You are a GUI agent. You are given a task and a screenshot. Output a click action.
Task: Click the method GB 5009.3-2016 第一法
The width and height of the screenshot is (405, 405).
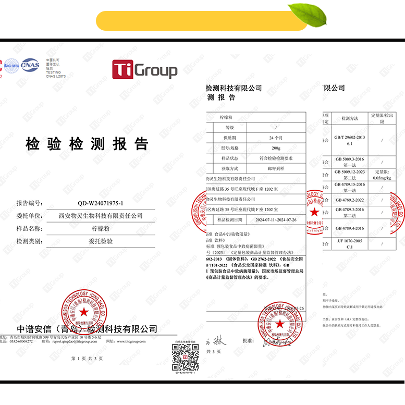[350, 162]
